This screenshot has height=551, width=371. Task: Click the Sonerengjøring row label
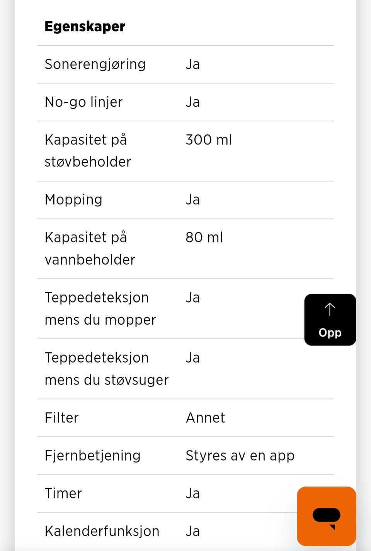click(x=95, y=64)
